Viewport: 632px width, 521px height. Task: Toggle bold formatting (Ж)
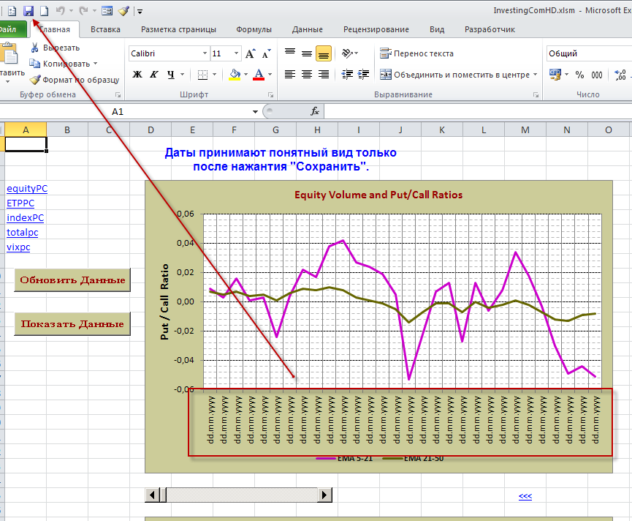point(137,75)
